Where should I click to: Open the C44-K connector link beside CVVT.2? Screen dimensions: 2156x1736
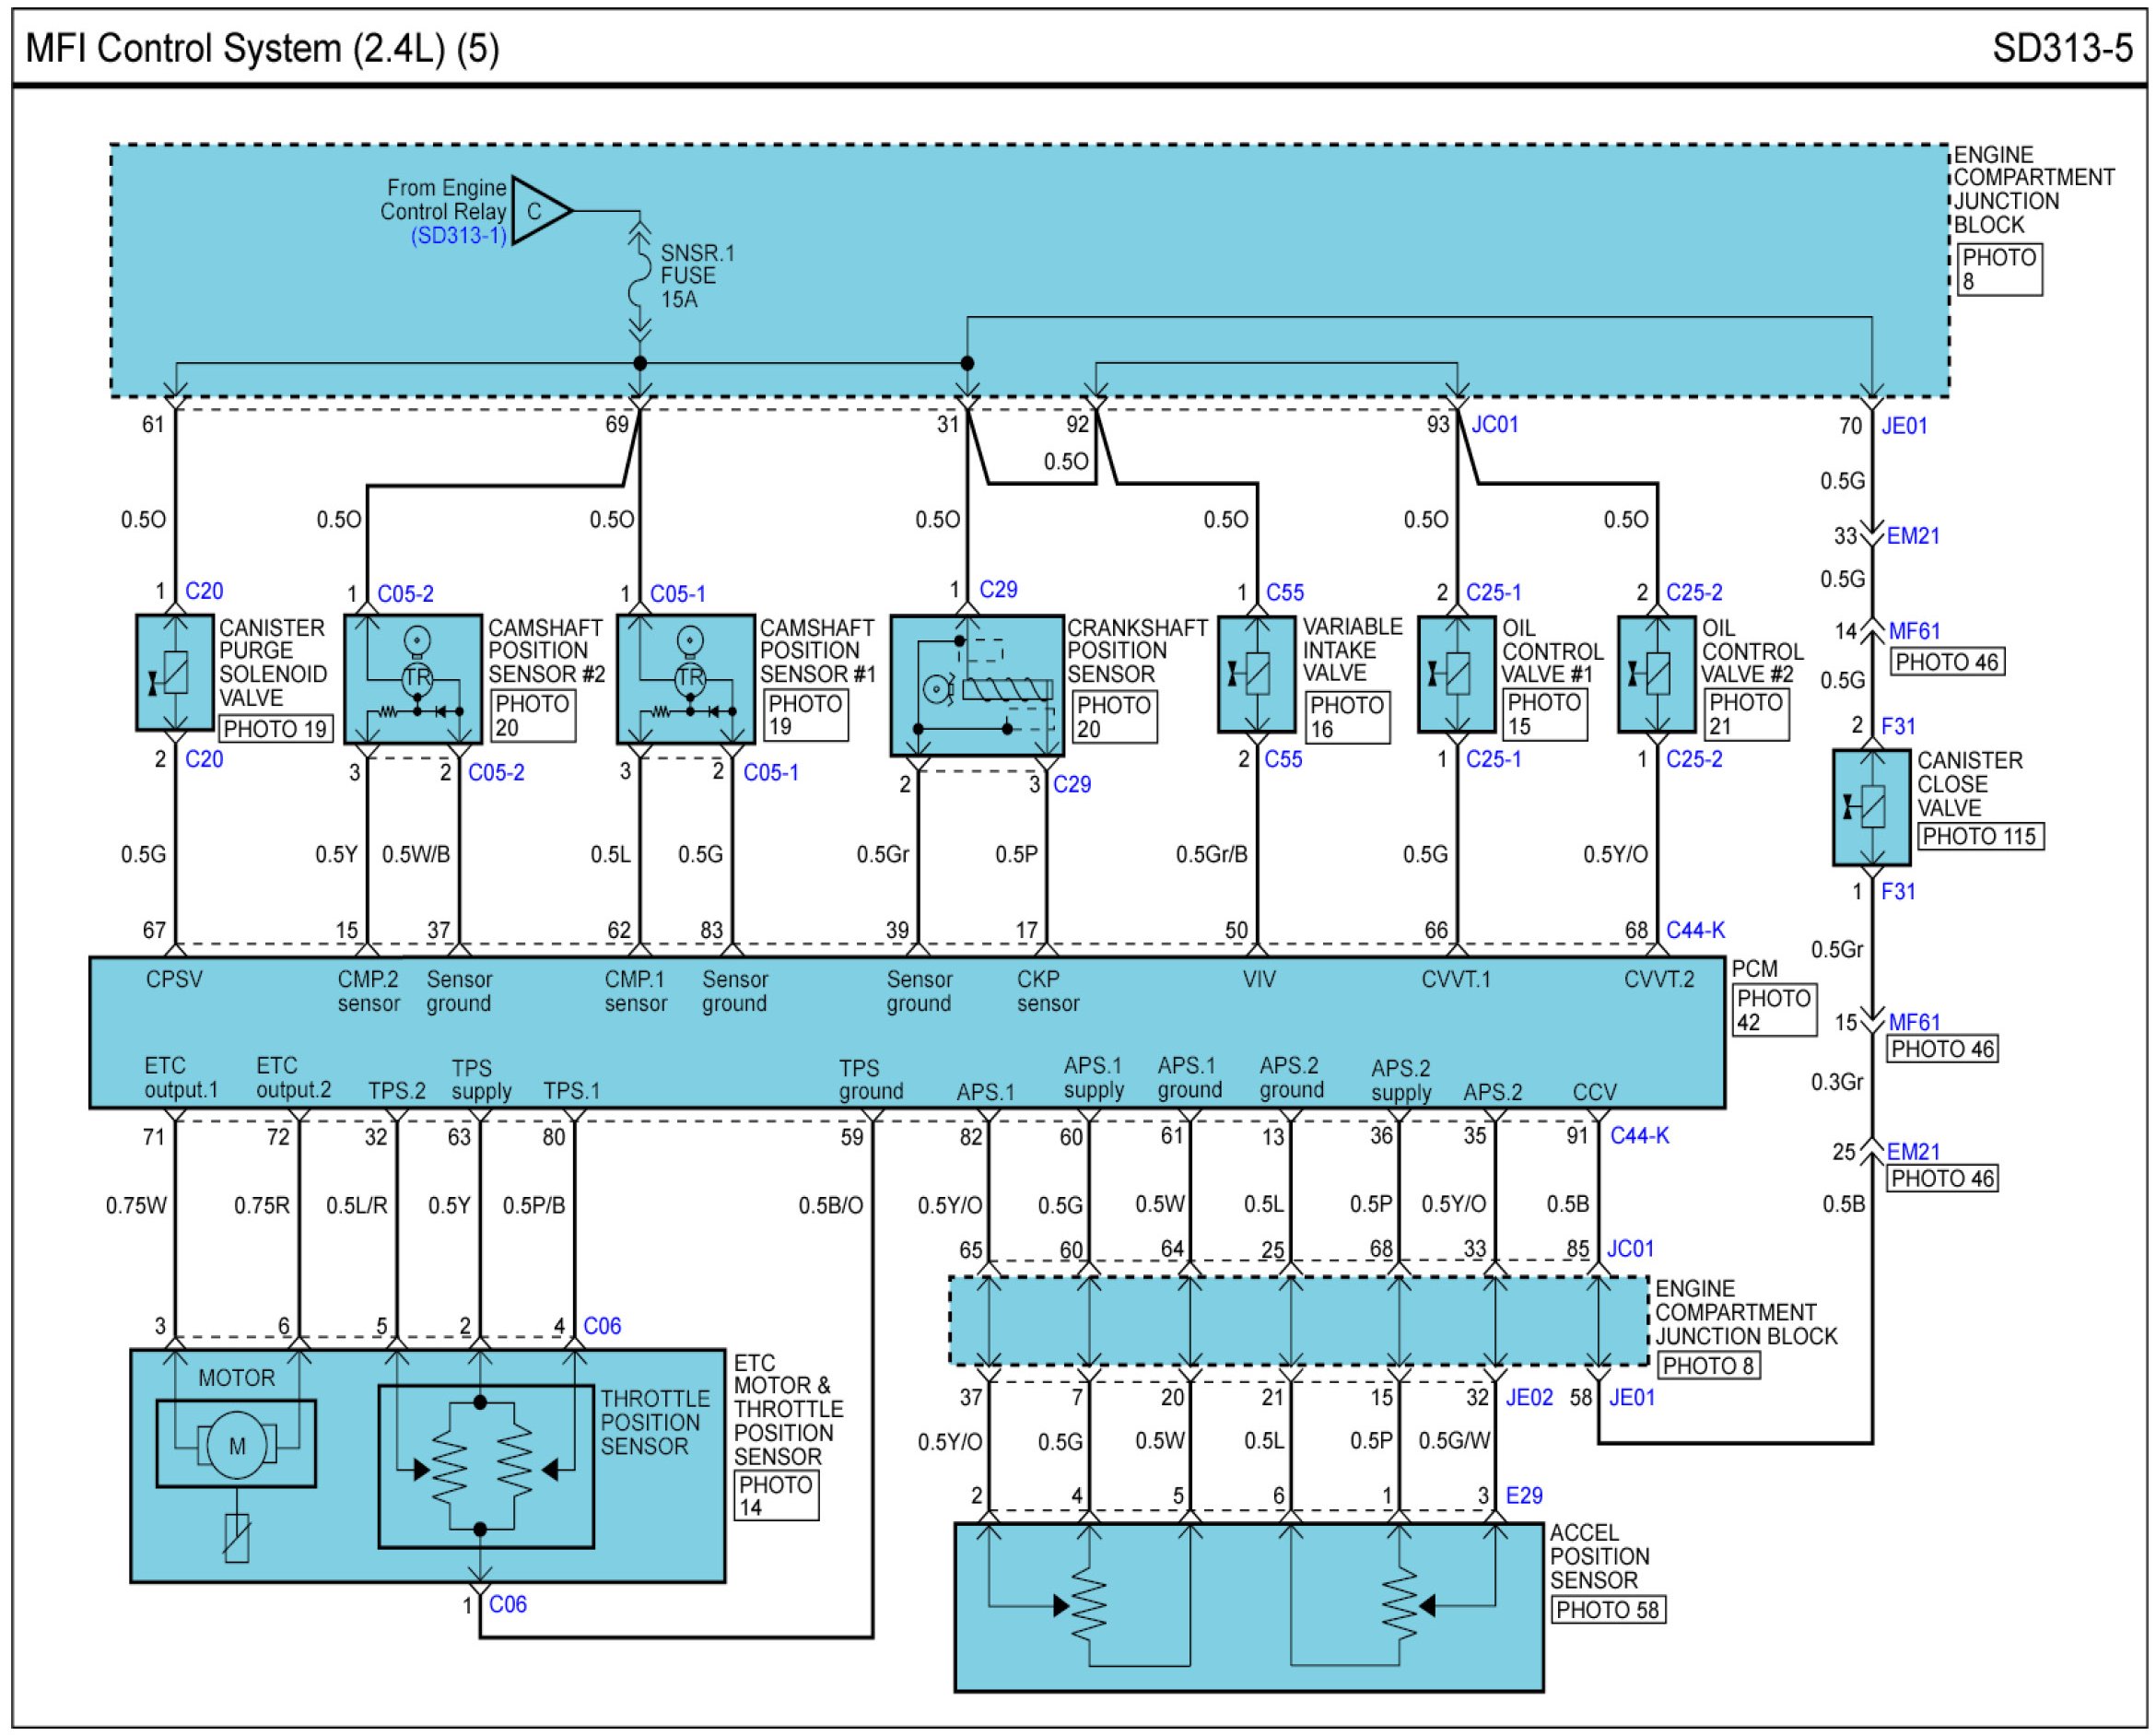coord(1695,930)
